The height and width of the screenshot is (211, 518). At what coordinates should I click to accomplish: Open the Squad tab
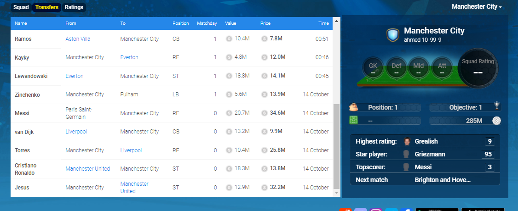pos(21,7)
